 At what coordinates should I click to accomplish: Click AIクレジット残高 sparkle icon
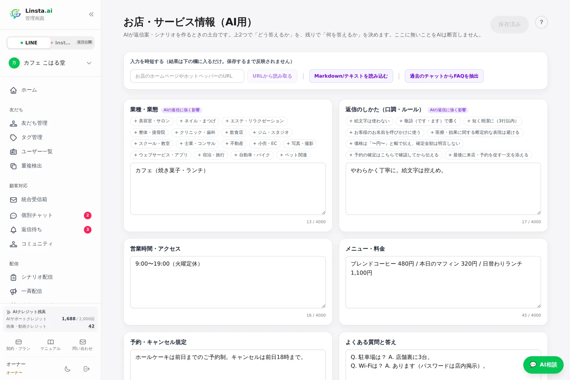(x=9, y=312)
